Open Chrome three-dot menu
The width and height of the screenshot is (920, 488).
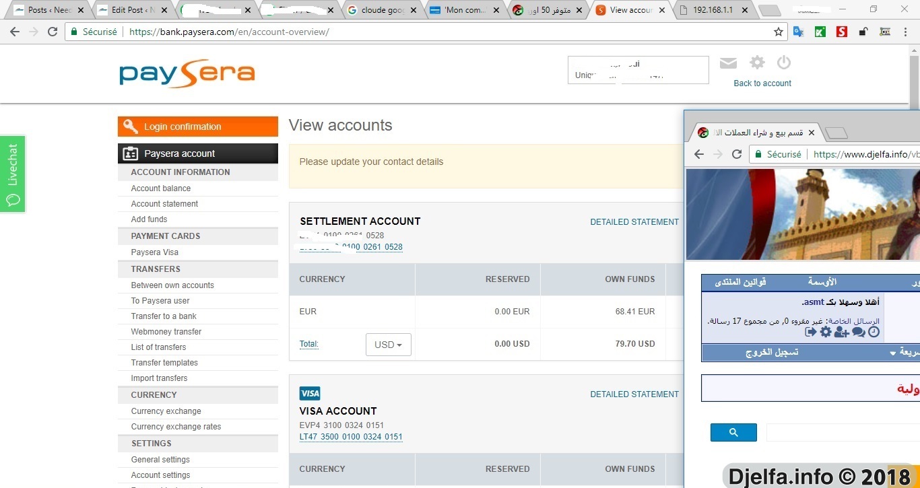[906, 32]
